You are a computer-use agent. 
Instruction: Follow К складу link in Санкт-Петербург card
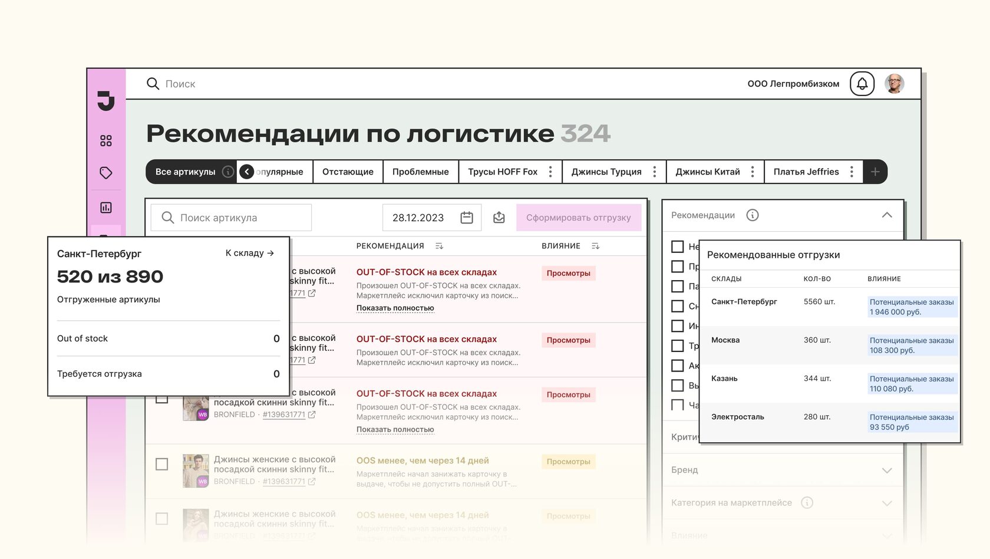click(x=250, y=253)
